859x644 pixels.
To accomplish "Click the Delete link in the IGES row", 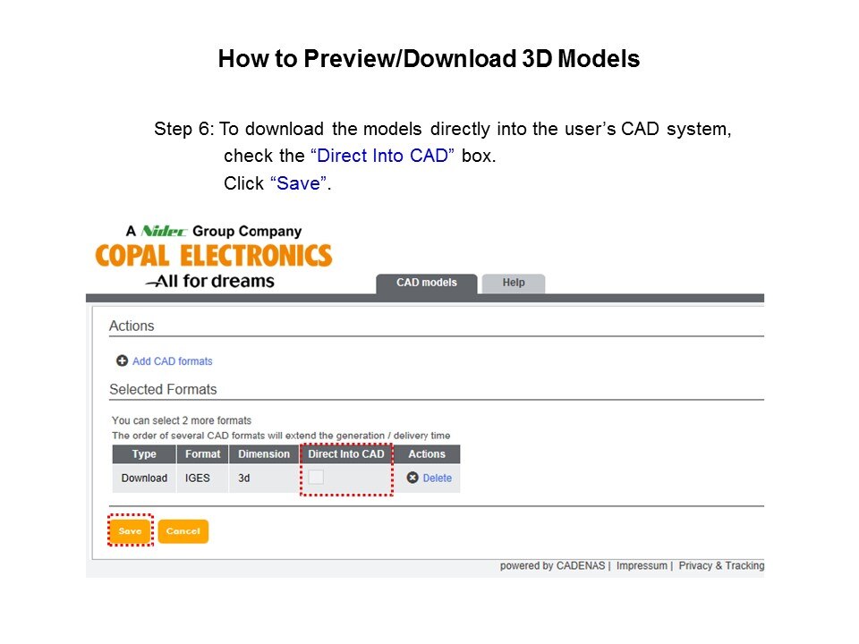I will [x=437, y=478].
